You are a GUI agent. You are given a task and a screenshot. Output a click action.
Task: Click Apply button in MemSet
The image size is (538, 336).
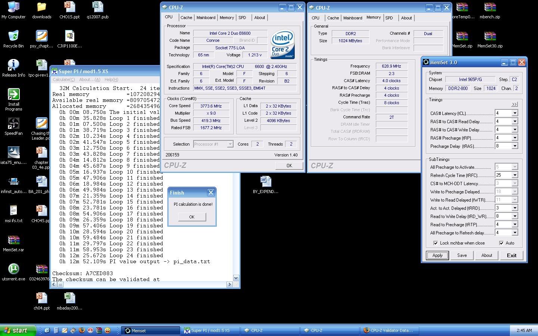point(437,255)
